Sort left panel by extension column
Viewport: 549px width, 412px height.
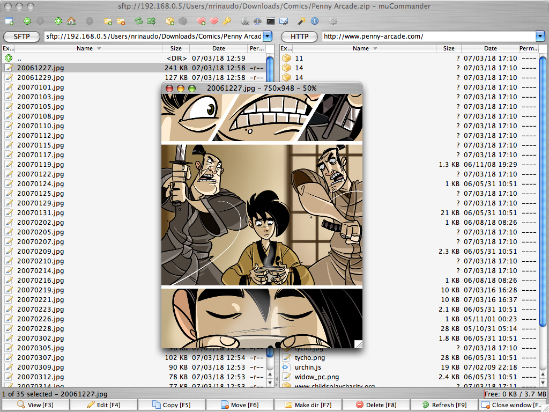[9, 48]
